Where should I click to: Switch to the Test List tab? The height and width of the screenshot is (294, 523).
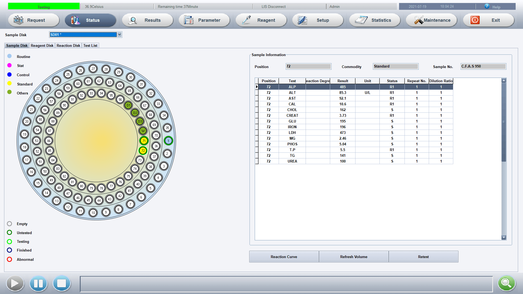(x=90, y=45)
